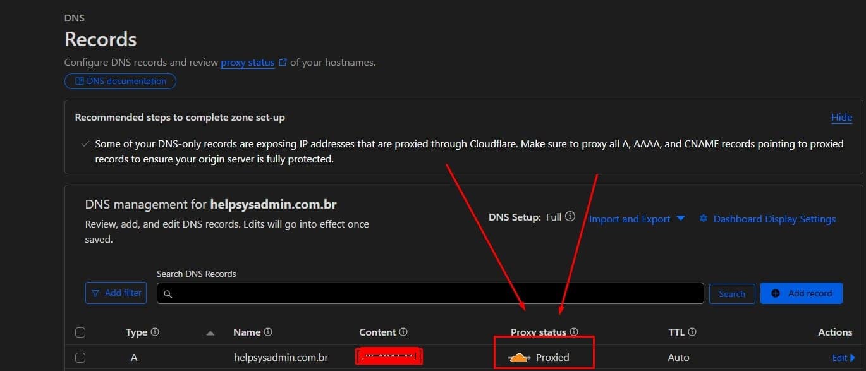Viewport: 866px width, 371px height.
Task: Click the Name column sort arrow
Action: [x=210, y=331]
